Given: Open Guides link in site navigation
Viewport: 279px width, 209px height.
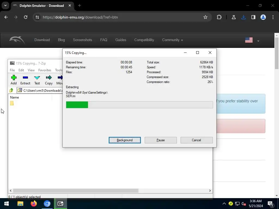Looking at the screenshot, I should coord(121,40).
